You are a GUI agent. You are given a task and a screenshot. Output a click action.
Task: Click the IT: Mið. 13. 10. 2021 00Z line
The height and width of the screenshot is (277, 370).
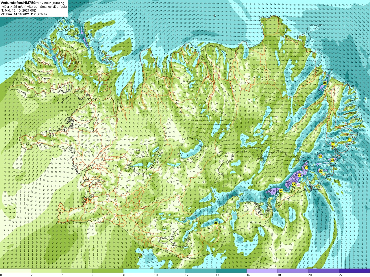pyautogui.click(x=18, y=10)
